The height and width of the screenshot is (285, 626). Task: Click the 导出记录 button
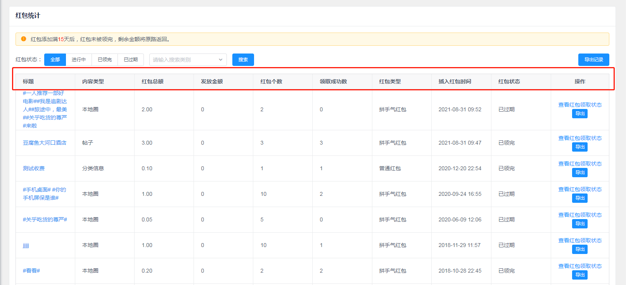coord(593,60)
